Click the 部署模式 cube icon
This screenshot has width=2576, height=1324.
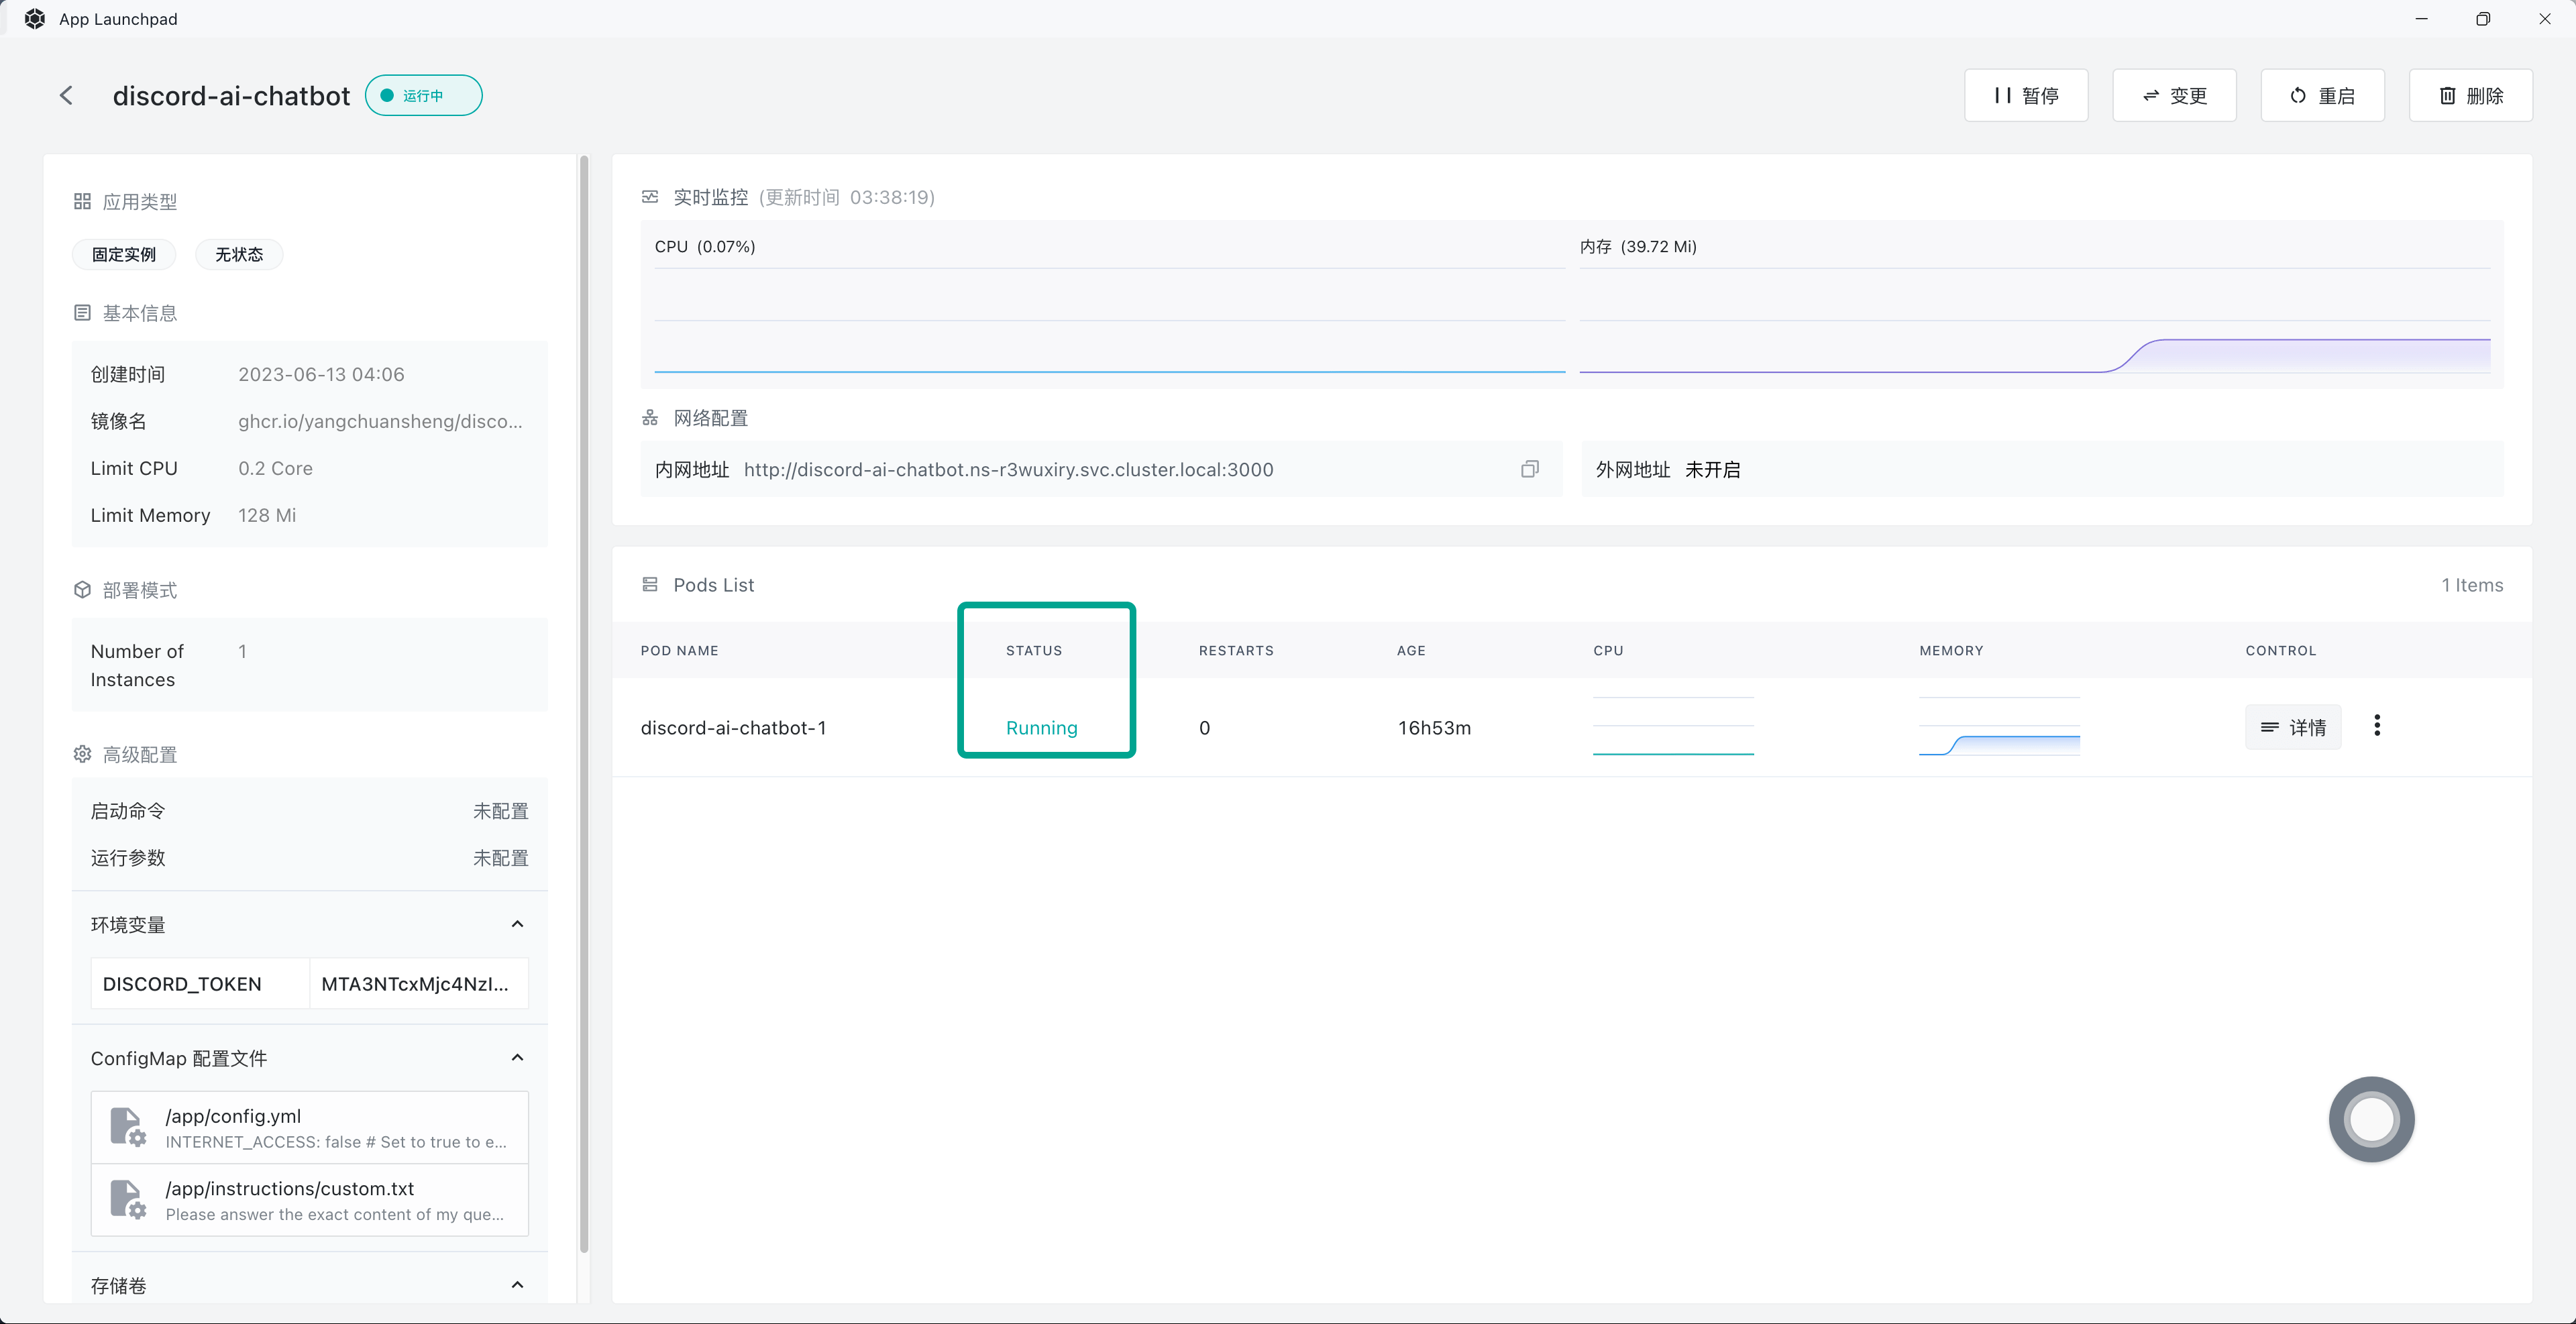82,590
